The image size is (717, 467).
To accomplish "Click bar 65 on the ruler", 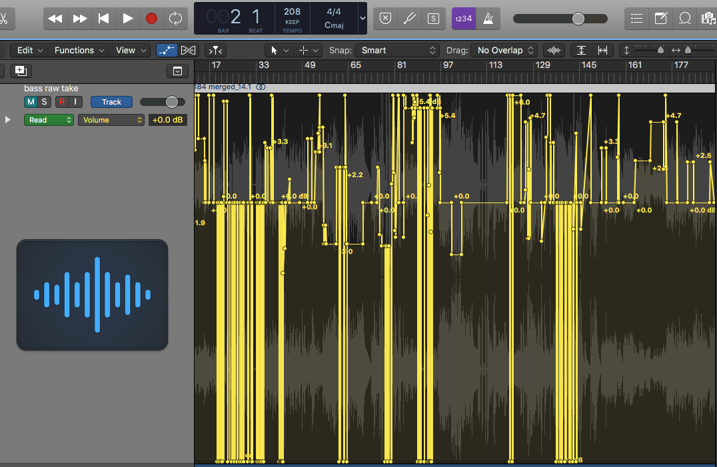I will (355, 65).
